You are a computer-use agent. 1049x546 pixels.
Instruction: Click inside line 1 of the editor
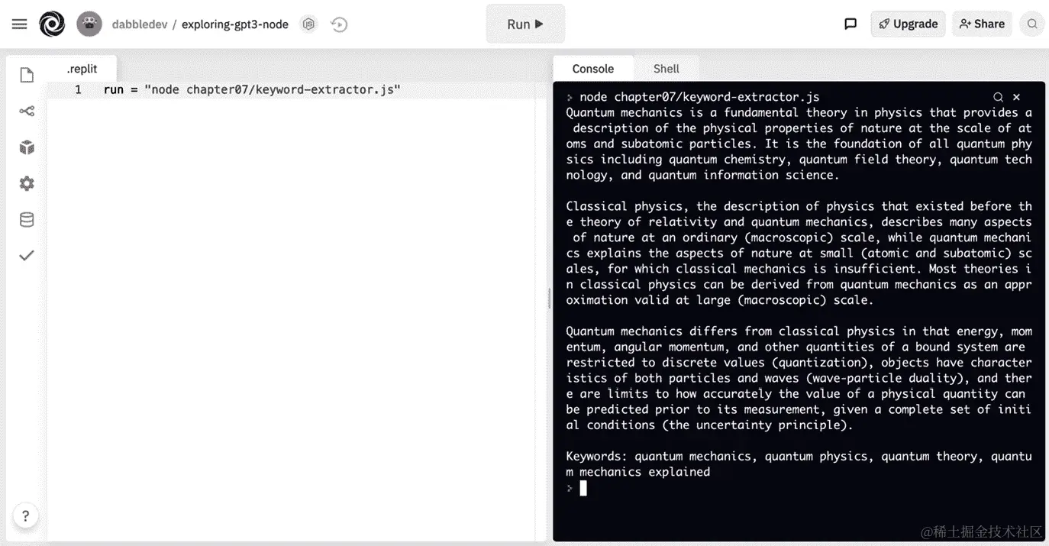tap(252, 89)
